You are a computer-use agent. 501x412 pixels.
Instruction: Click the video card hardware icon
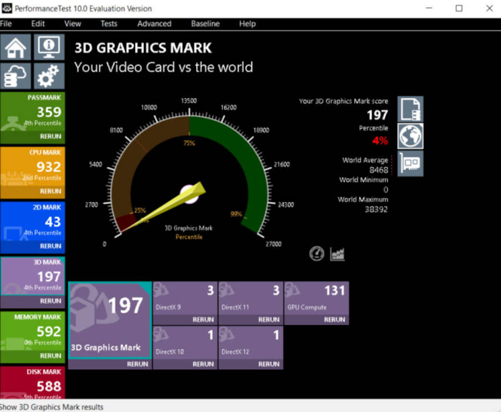point(411,164)
